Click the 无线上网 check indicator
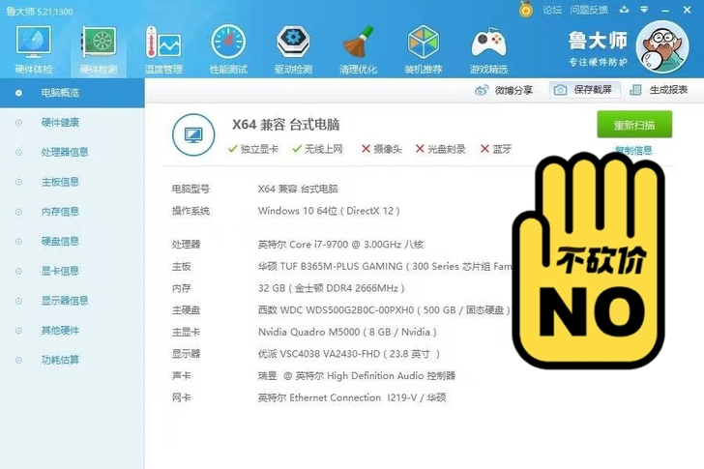The image size is (704, 469). (317, 149)
